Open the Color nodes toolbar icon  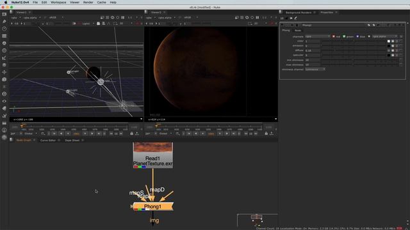(x=4, y=43)
